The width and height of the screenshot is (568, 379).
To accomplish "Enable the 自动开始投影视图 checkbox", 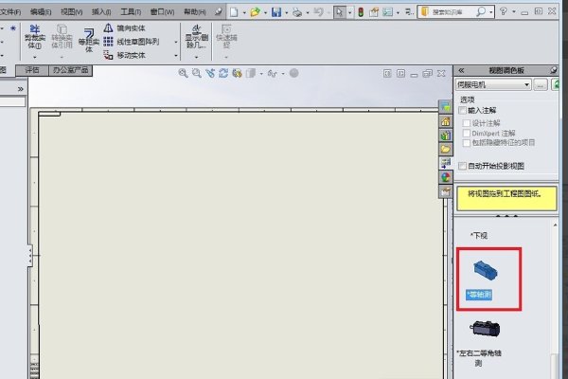I will point(462,166).
